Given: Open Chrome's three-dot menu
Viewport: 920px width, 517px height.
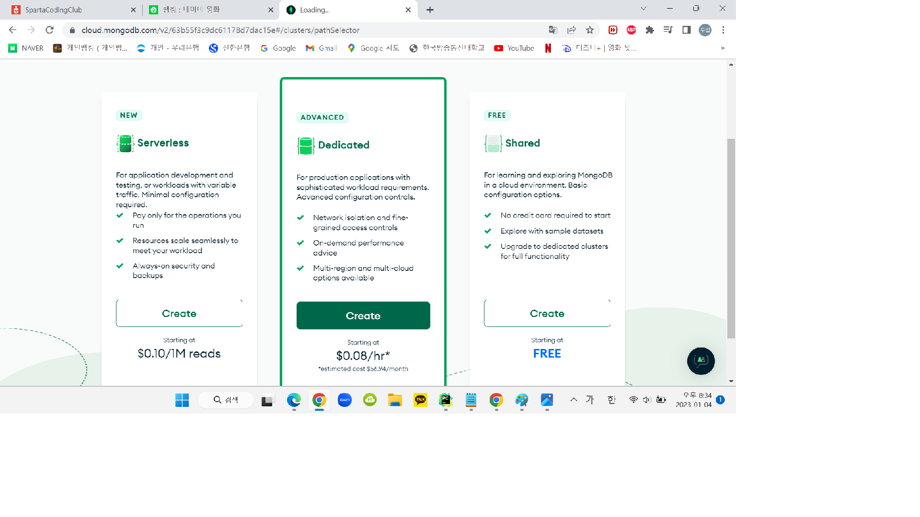Looking at the screenshot, I should tap(724, 30).
